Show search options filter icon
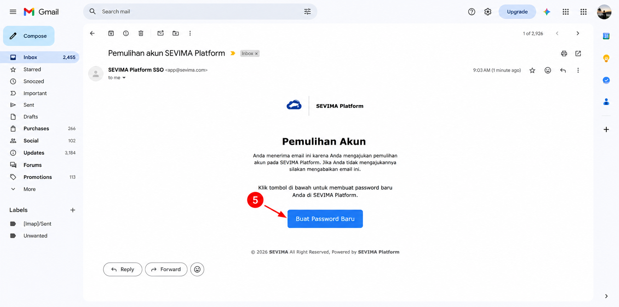This screenshot has width=619, height=307. pos(307,11)
